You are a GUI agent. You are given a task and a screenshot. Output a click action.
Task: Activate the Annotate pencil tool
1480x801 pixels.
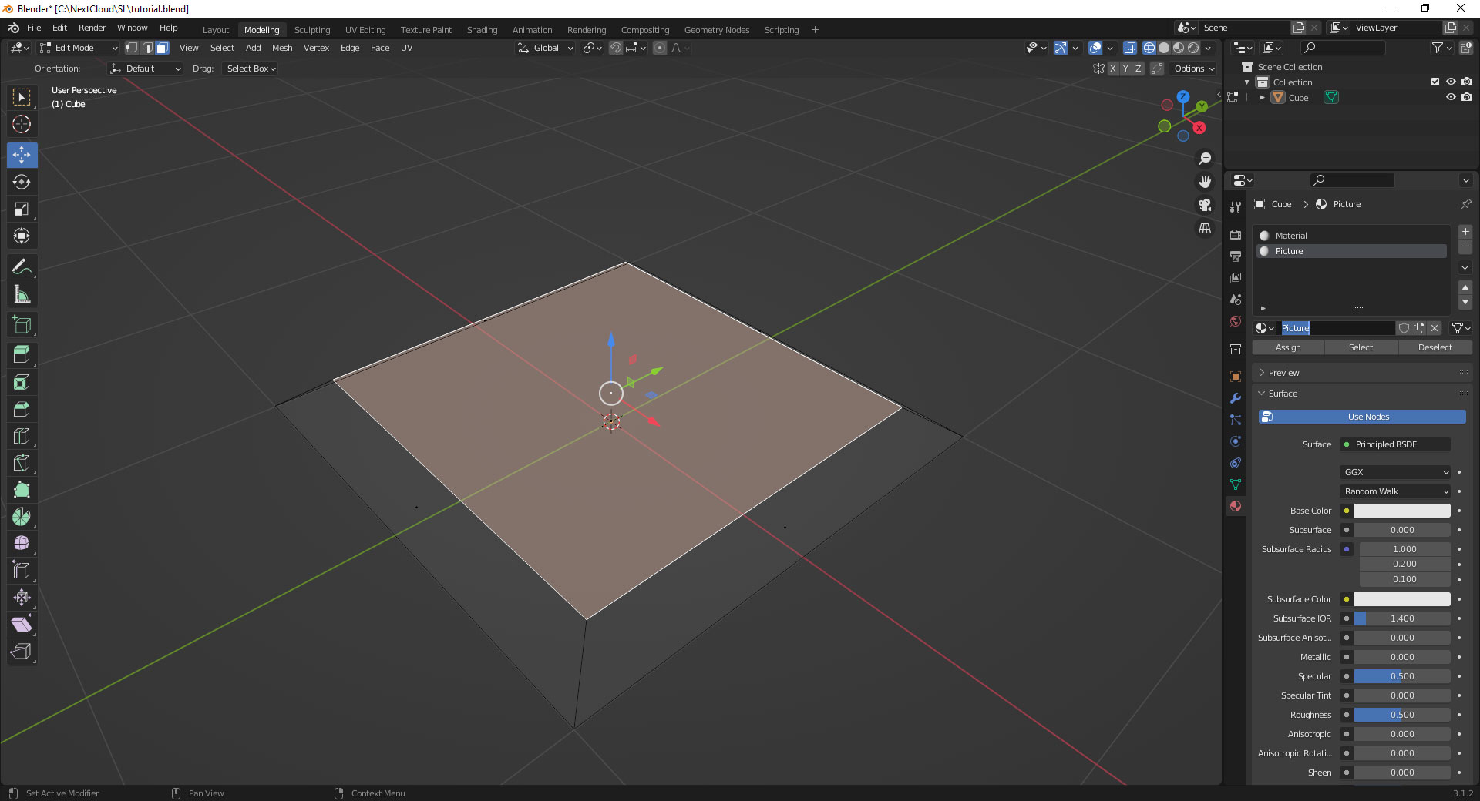(x=22, y=267)
